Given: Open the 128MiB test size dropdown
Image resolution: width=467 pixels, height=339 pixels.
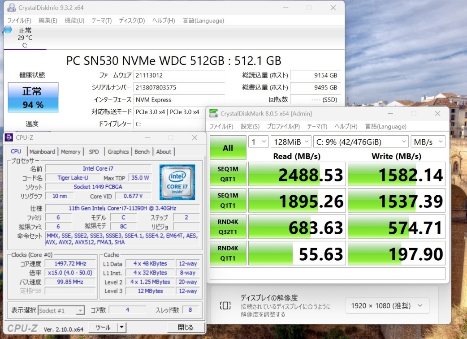Looking at the screenshot, I should coord(291,142).
